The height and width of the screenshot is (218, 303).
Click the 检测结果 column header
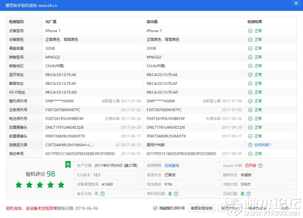(255, 22)
